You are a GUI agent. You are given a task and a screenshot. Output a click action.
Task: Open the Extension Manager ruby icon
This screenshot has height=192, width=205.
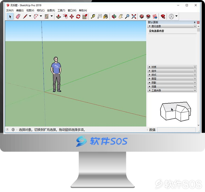pyautogui.click(x=163, y=17)
